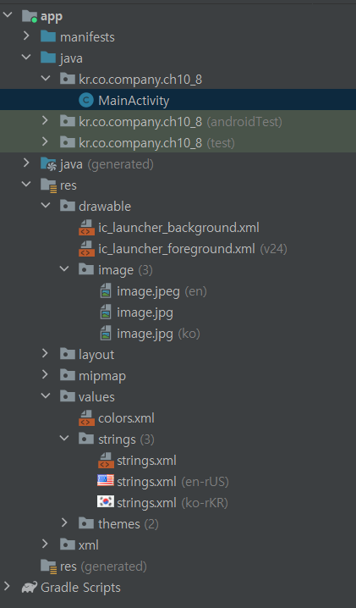The height and width of the screenshot is (608, 356).
Task: Collapse the res folder arrow
Action: click(26, 185)
